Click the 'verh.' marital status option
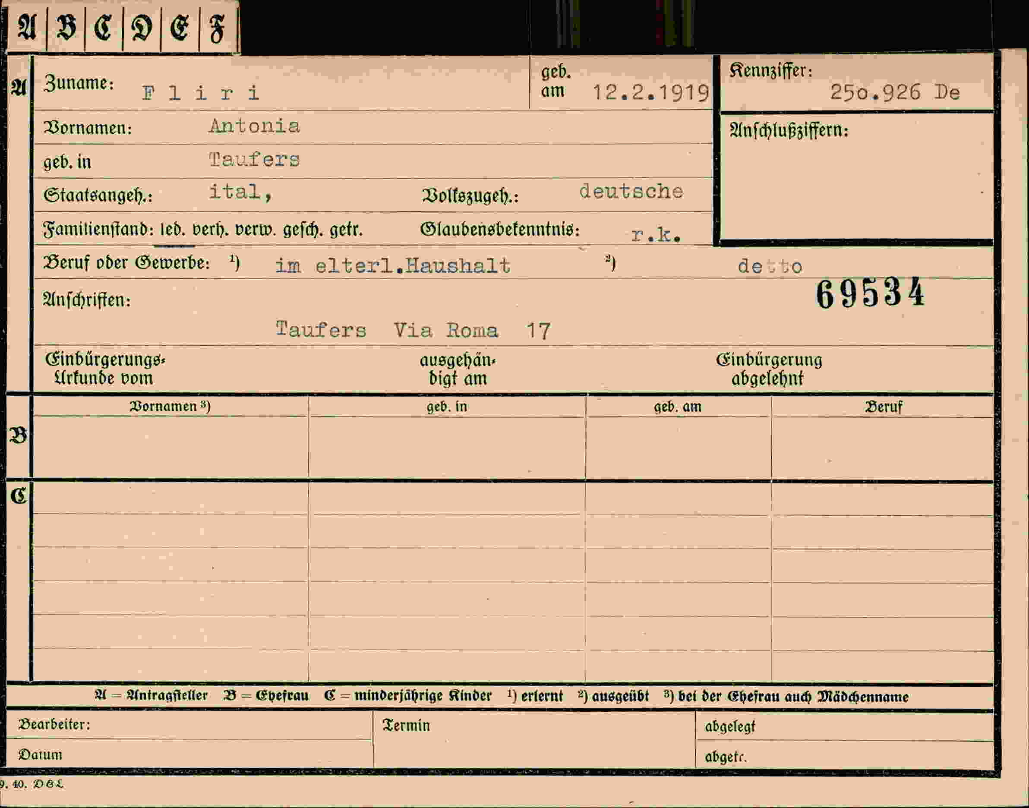1029x808 pixels. click(x=211, y=230)
